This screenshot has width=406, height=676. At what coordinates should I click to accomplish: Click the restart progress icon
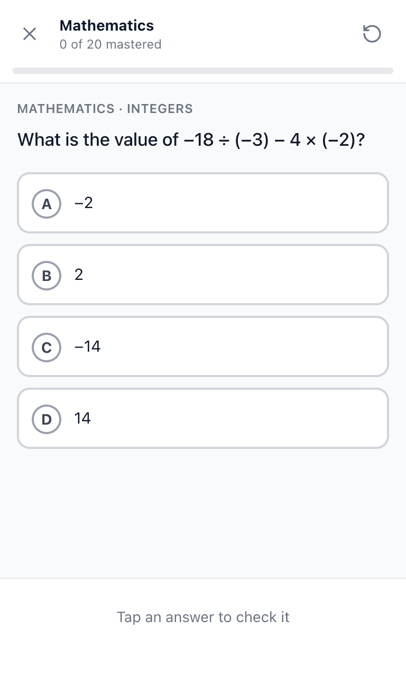(372, 34)
